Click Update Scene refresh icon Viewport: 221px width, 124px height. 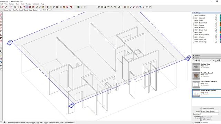(x=194, y=61)
